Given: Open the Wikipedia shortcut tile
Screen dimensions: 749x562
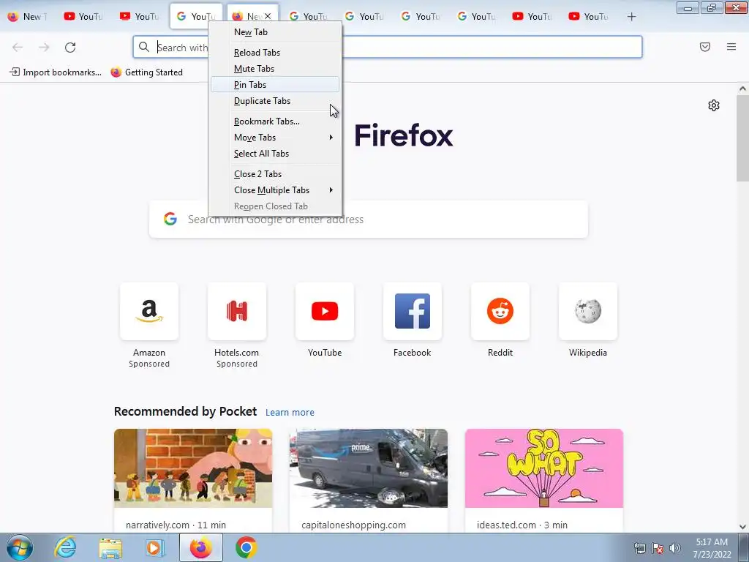Looking at the screenshot, I should tap(588, 311).
